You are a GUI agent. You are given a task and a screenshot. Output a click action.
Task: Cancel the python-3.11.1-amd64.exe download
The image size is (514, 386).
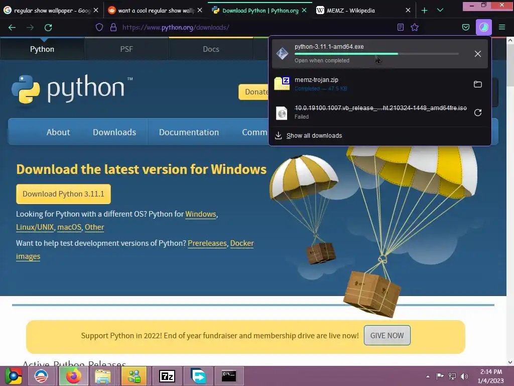[478, 54]
